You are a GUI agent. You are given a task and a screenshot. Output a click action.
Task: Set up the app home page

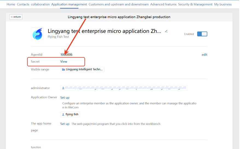coord(65,124)
